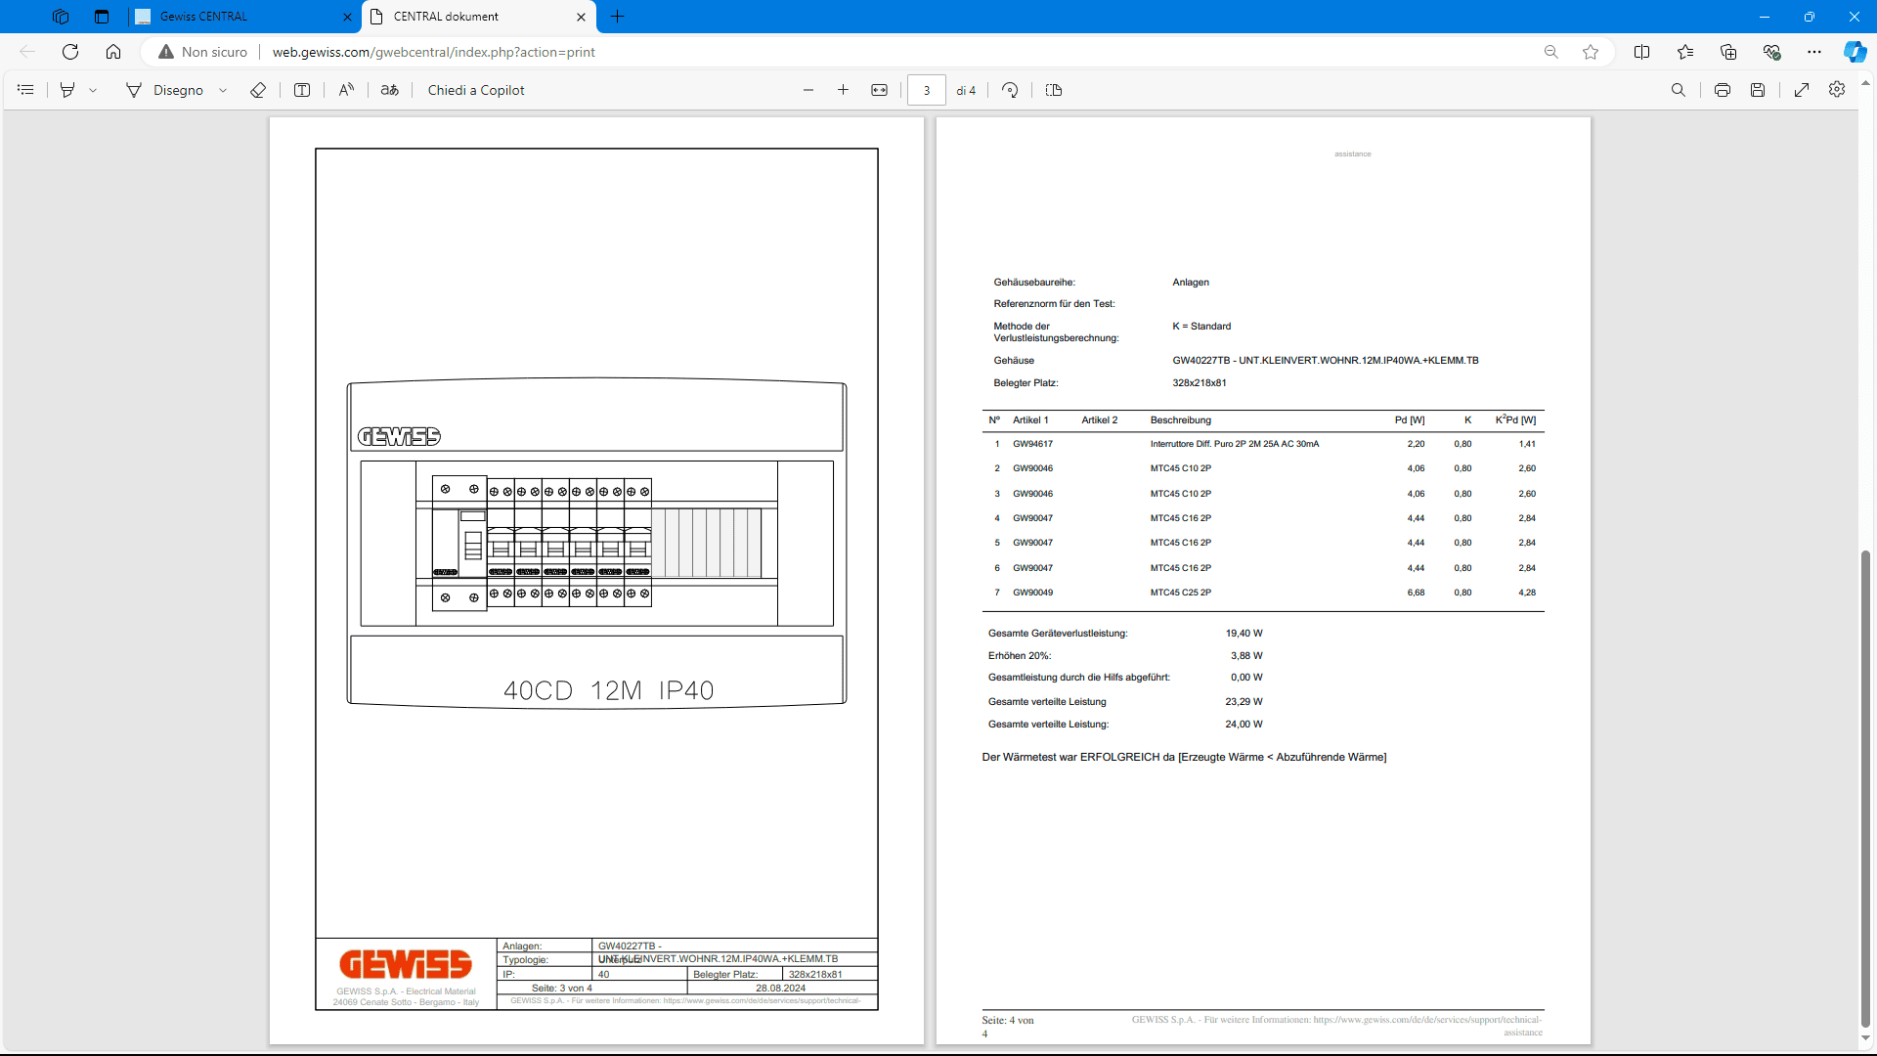Click the GW90049 article cell
The height and width of the screenshot is (1056, 1877).
[1032, 593]
